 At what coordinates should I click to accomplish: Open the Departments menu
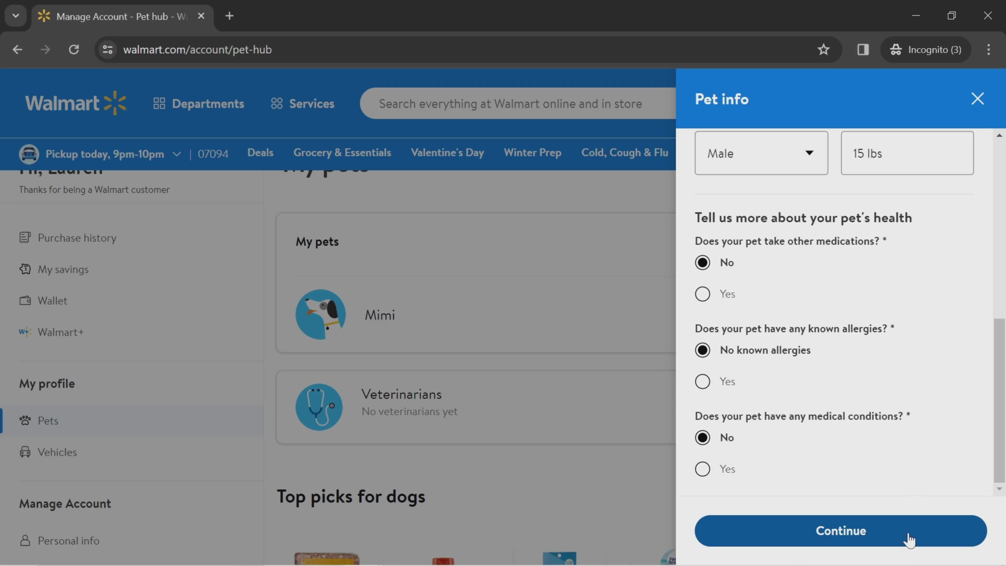tap(198, 104)
